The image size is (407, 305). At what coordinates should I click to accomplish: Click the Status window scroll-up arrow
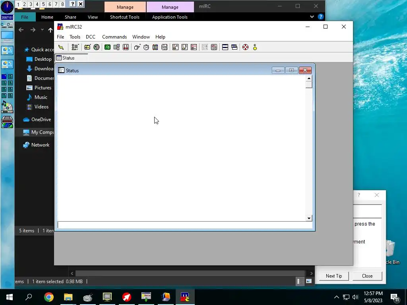[x=309, y=78]
